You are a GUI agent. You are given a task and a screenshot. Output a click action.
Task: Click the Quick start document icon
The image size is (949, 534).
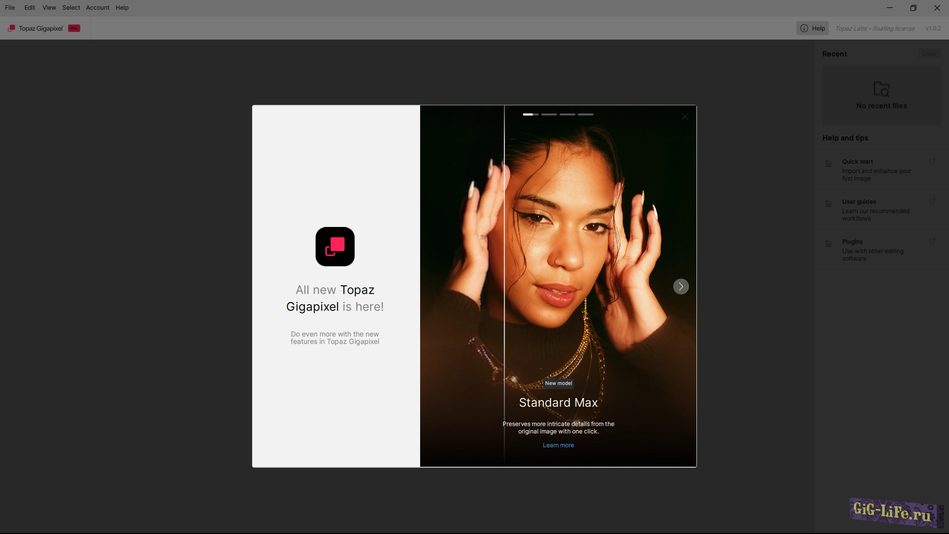828,164
